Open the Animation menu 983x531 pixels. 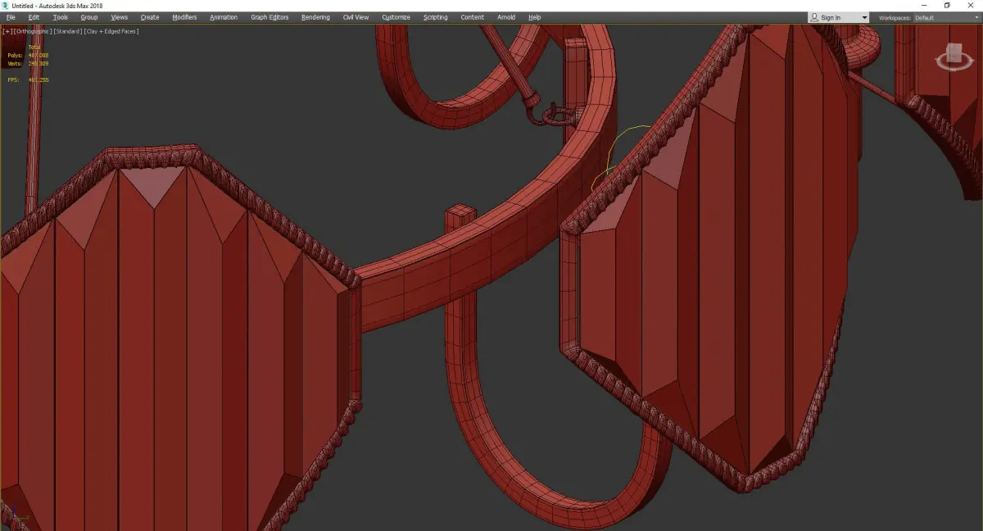click(224, 17)
